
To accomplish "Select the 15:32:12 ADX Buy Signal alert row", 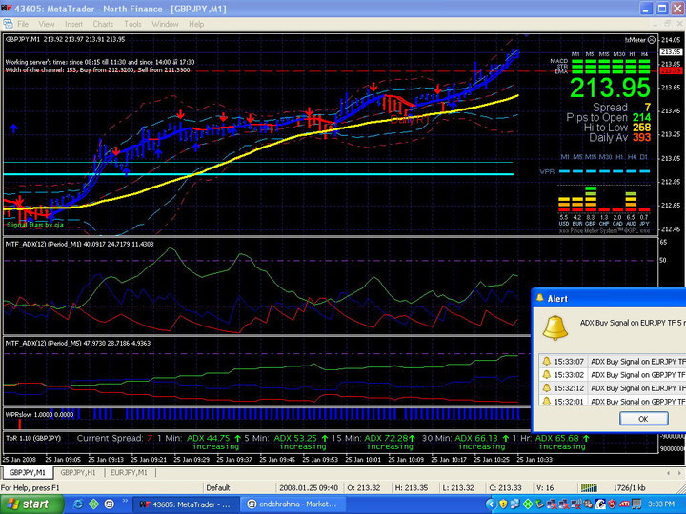I will [x=613, y=388].
